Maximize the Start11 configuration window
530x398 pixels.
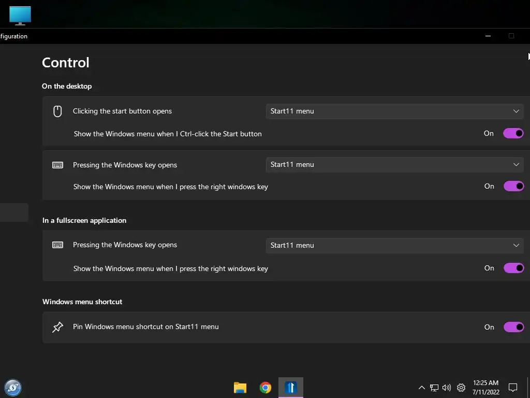pos(511,36)
